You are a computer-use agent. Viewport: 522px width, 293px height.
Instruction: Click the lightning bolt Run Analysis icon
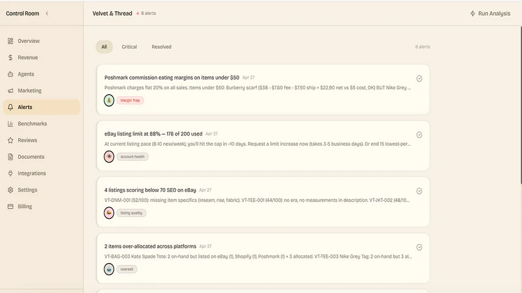tap(472, 13)
